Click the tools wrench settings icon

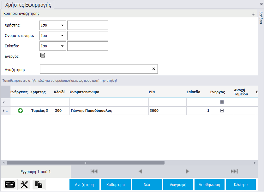[24, 185]
